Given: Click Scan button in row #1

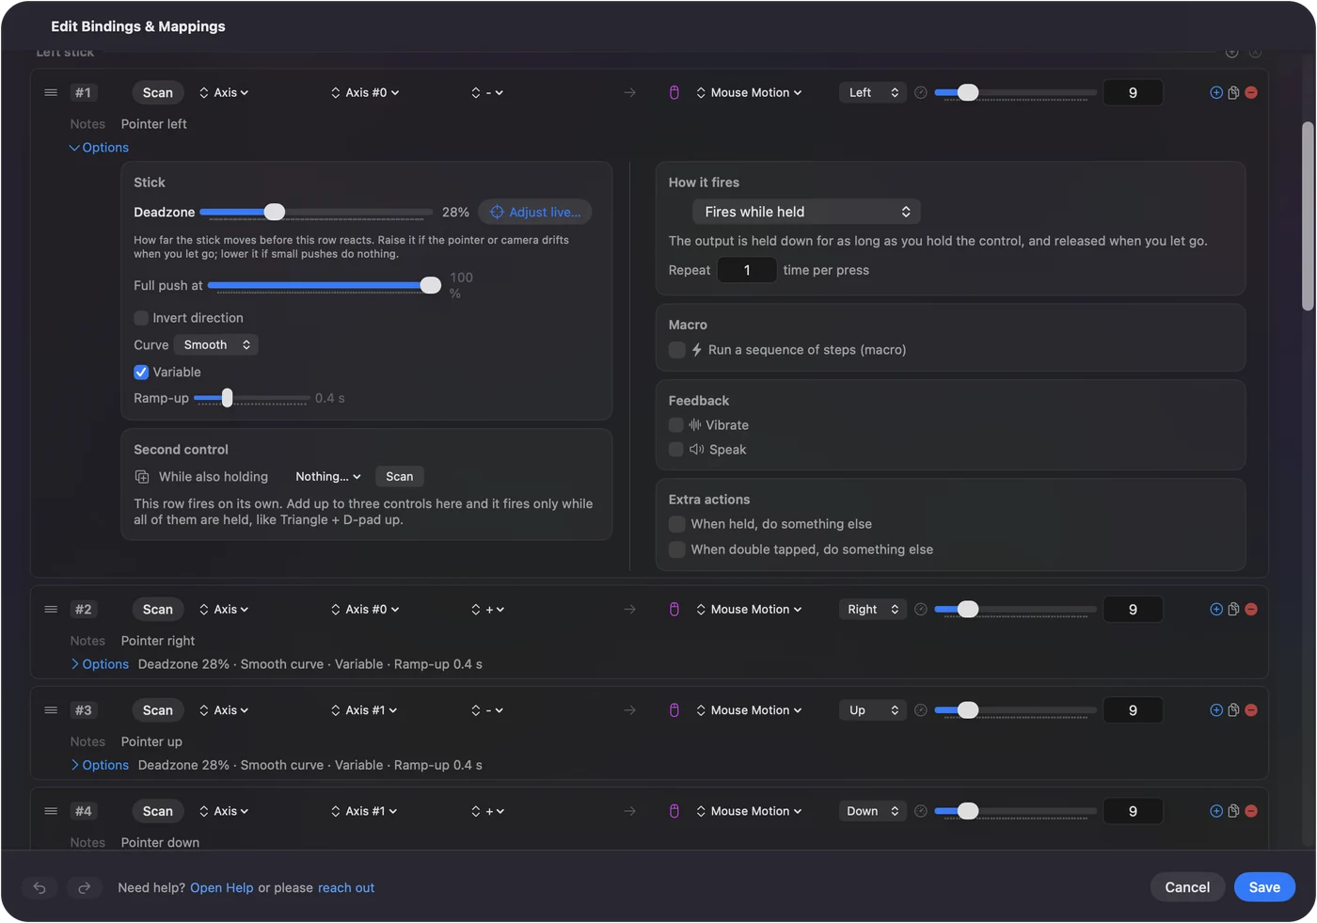Looking at the screenshot, I should pyautogui.click(x=158, y=92).
